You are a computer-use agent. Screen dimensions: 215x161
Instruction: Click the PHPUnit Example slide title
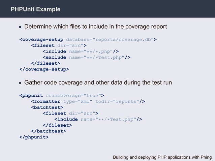[x=35, y=9]
